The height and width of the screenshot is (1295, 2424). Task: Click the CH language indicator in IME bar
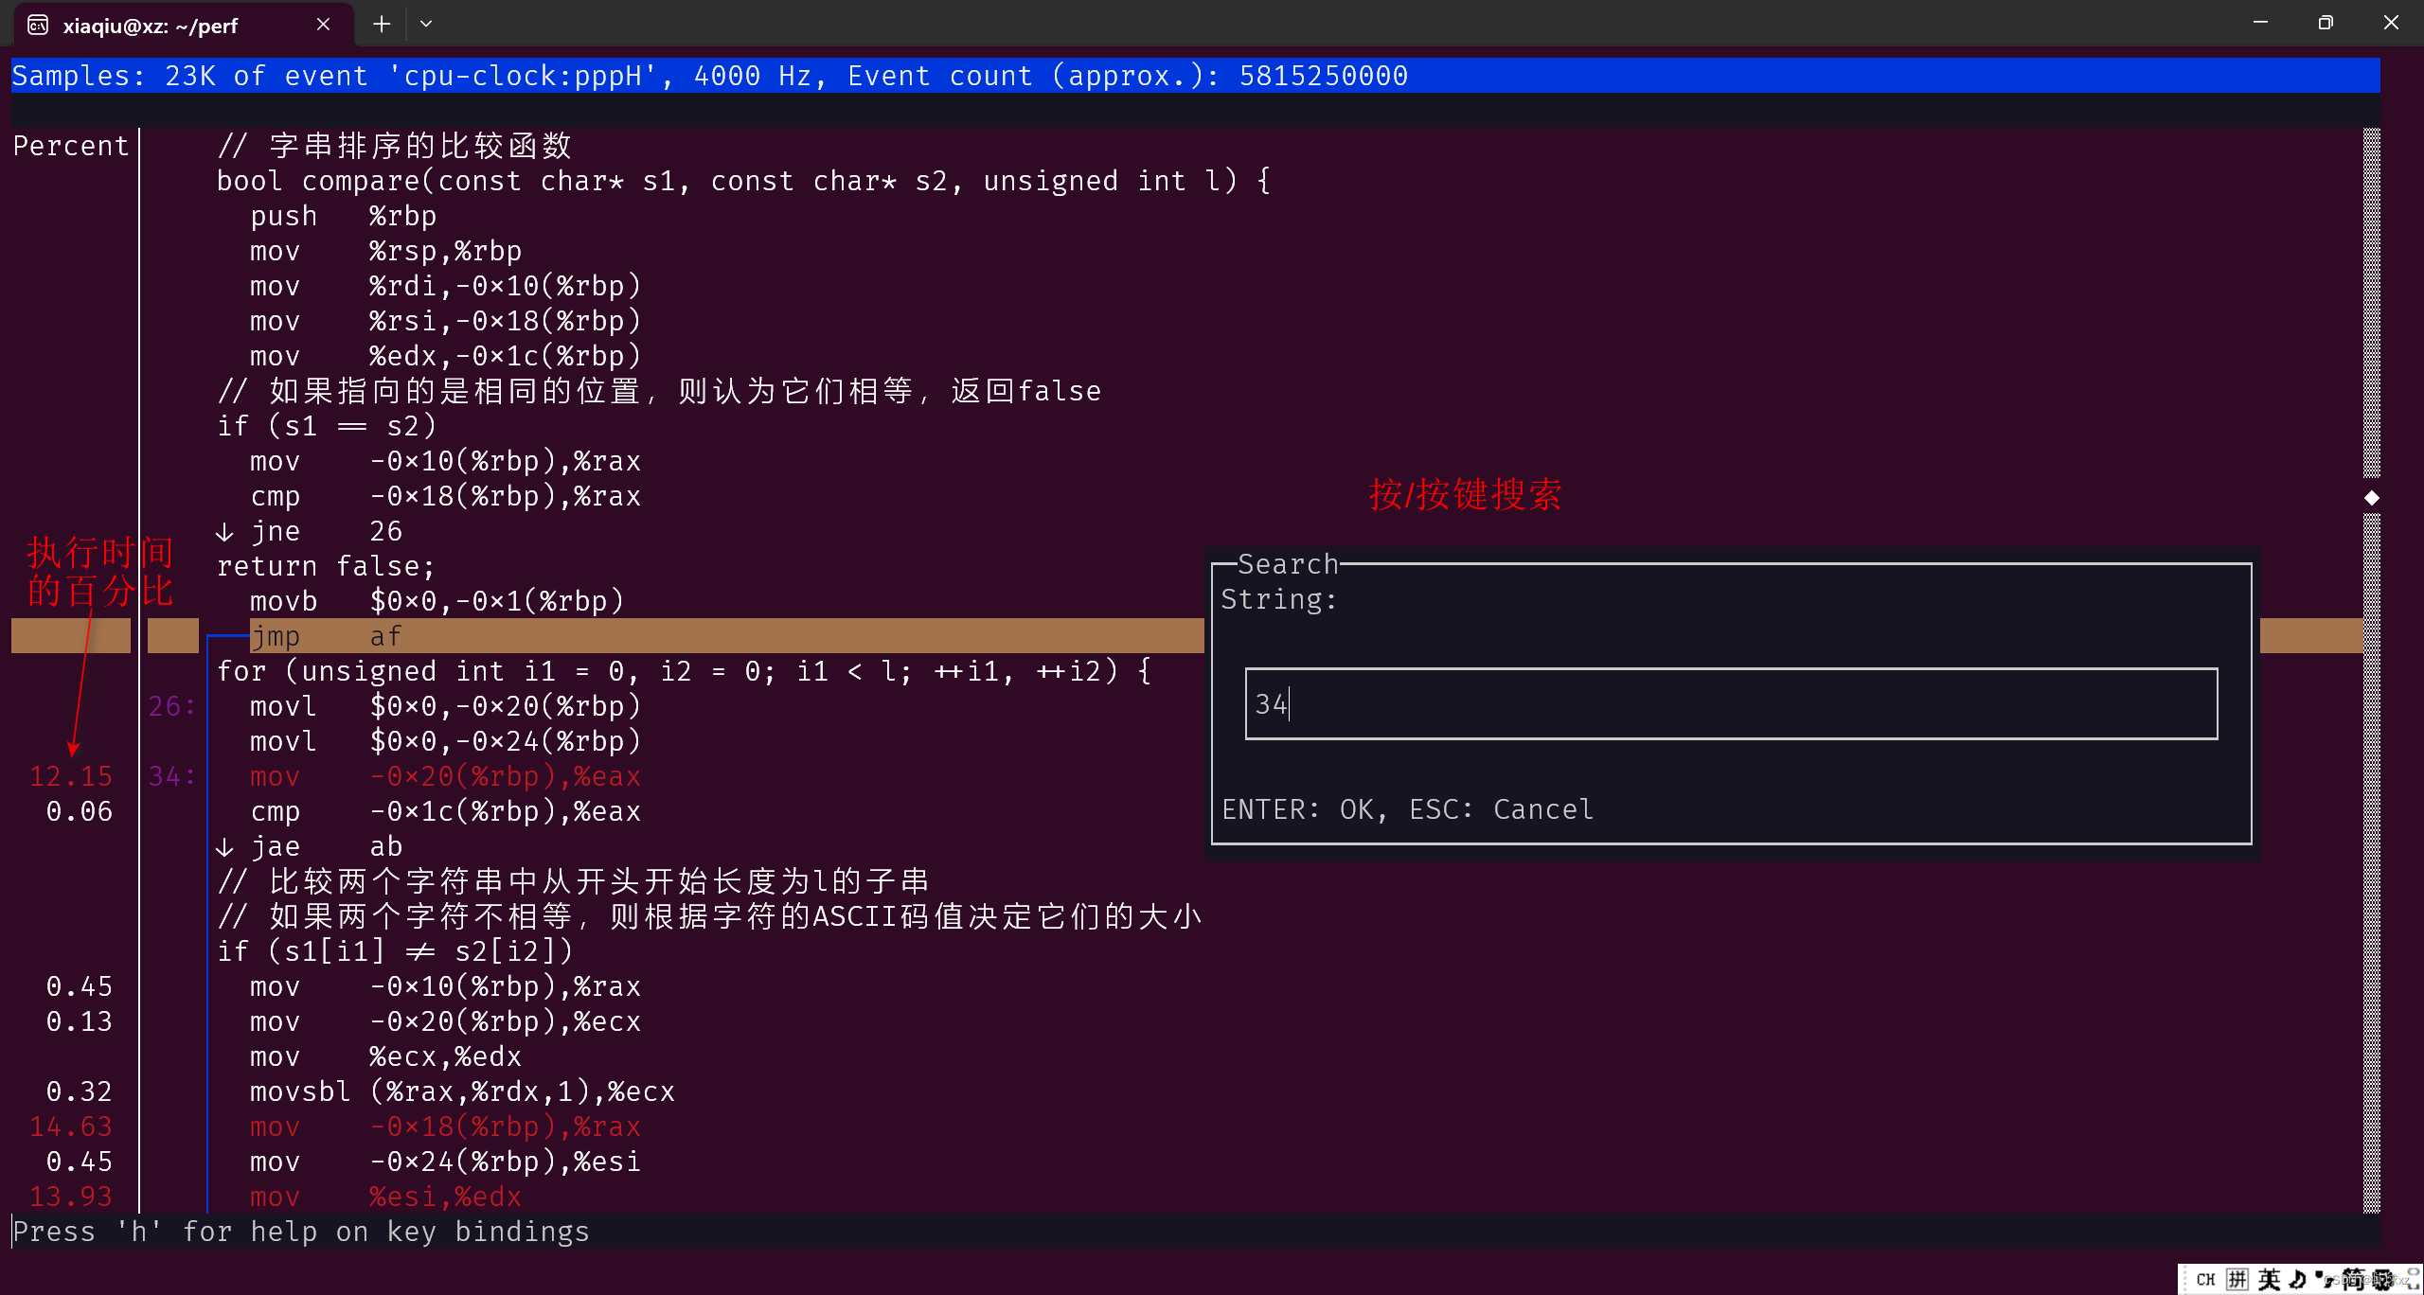[x=2205, y=1280]
